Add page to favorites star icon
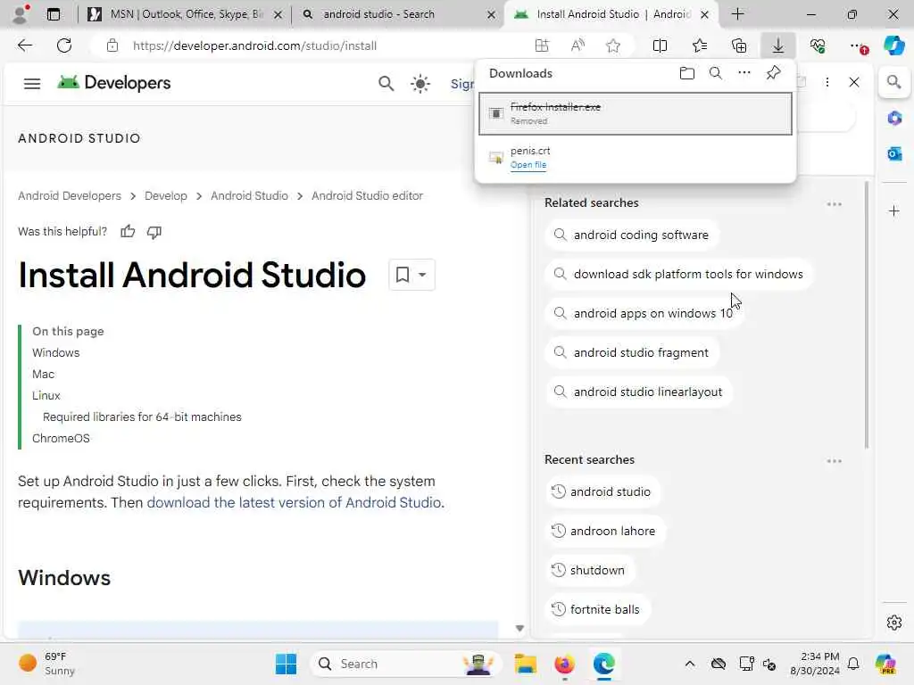The width and height of the screenshot is (914, 685). [x=613, y=45]
